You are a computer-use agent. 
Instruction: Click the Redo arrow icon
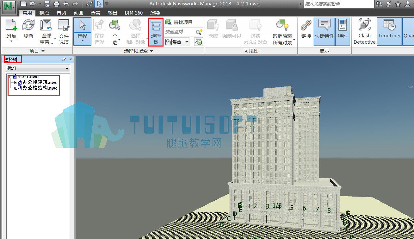point(75,4)
